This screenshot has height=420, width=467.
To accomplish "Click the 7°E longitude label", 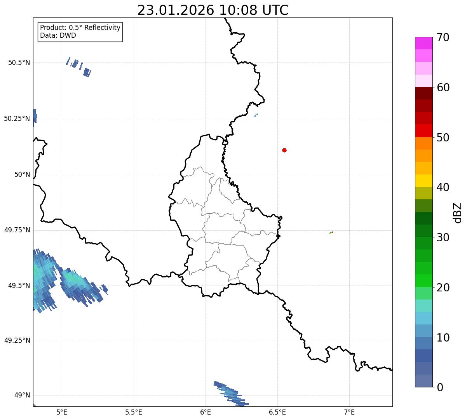I will click(349, 412).
